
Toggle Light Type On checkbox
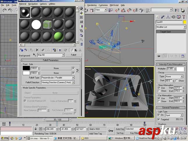click(159, 115)
